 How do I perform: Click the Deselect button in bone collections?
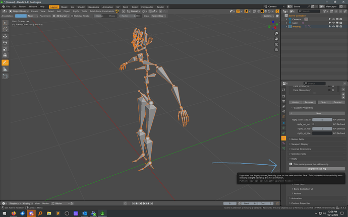tap(338, 102)
